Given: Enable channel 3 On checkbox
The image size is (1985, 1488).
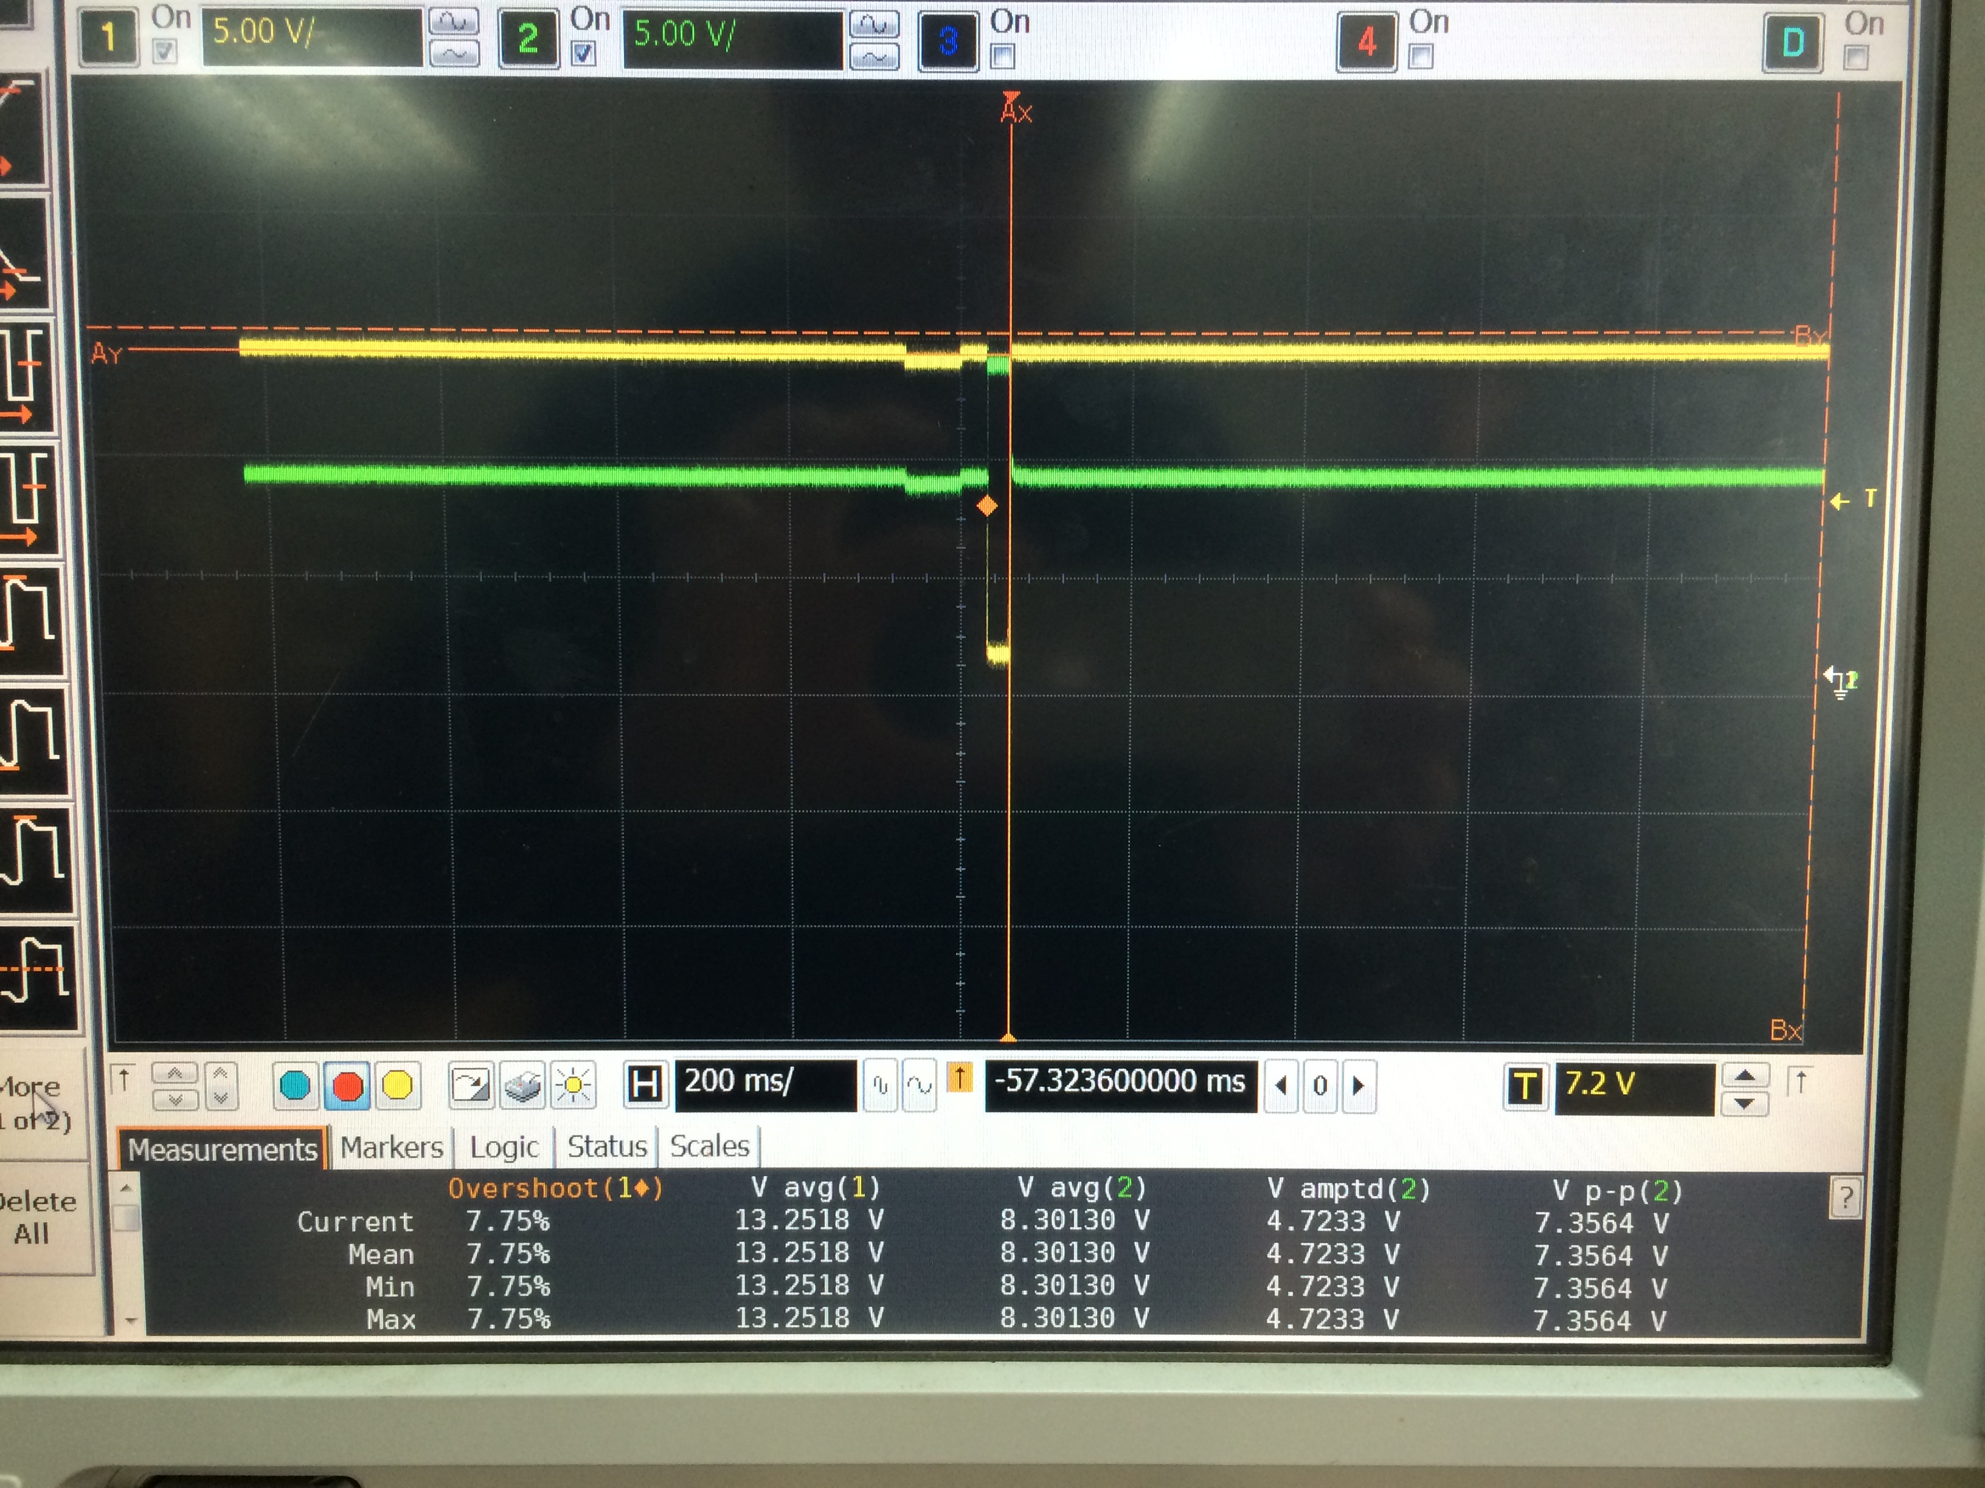Looking at the screenshot, I should click(x=1002, y=57).
